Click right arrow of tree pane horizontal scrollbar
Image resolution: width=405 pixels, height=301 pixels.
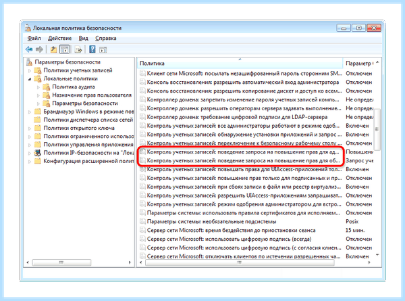coord(130,262)
